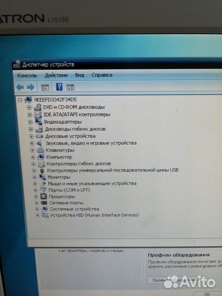The image size is (222, 296).
Task: Expand Дисководы гибких дисков
Action: click(x=31, y=129)
